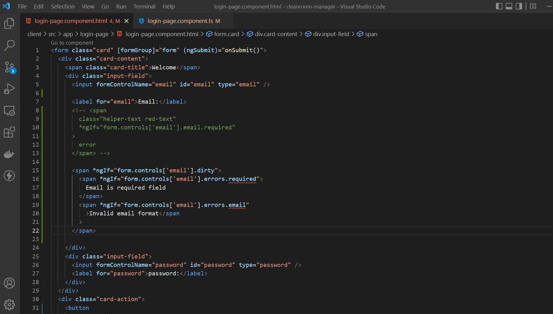Open the Help menu
Screen dimensions: 553x314
click(x=168, y=6)
